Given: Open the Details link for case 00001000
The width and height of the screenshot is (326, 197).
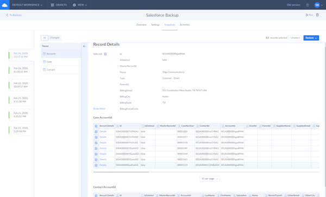Looking at the screenshot, I should tap(103, 132).
